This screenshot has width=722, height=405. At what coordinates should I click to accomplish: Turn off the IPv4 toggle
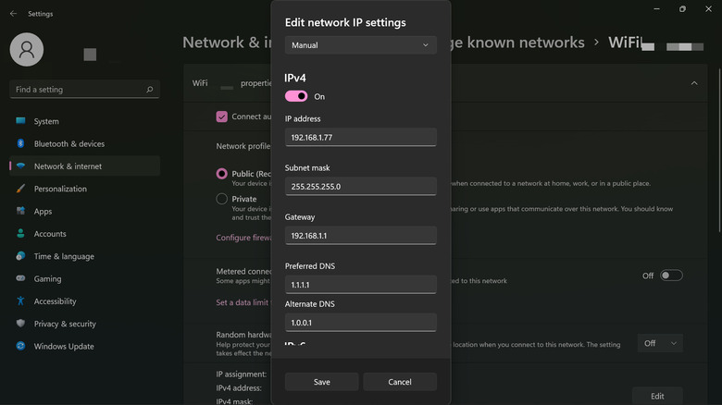pos(296,96)
